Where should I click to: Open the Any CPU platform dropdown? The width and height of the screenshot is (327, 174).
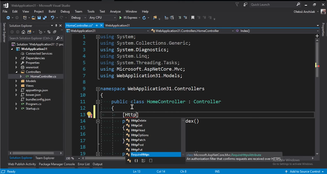[102, 18]
